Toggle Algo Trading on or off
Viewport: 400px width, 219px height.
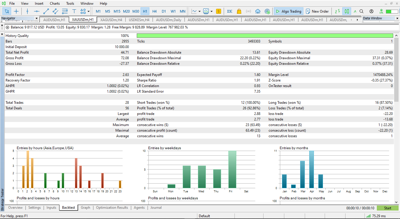288,11
